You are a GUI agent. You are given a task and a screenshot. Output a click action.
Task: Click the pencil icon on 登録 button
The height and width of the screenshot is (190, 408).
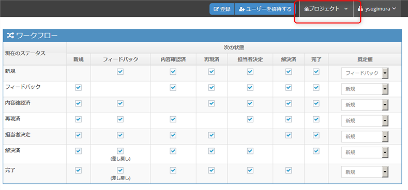[x=216, y=9]
